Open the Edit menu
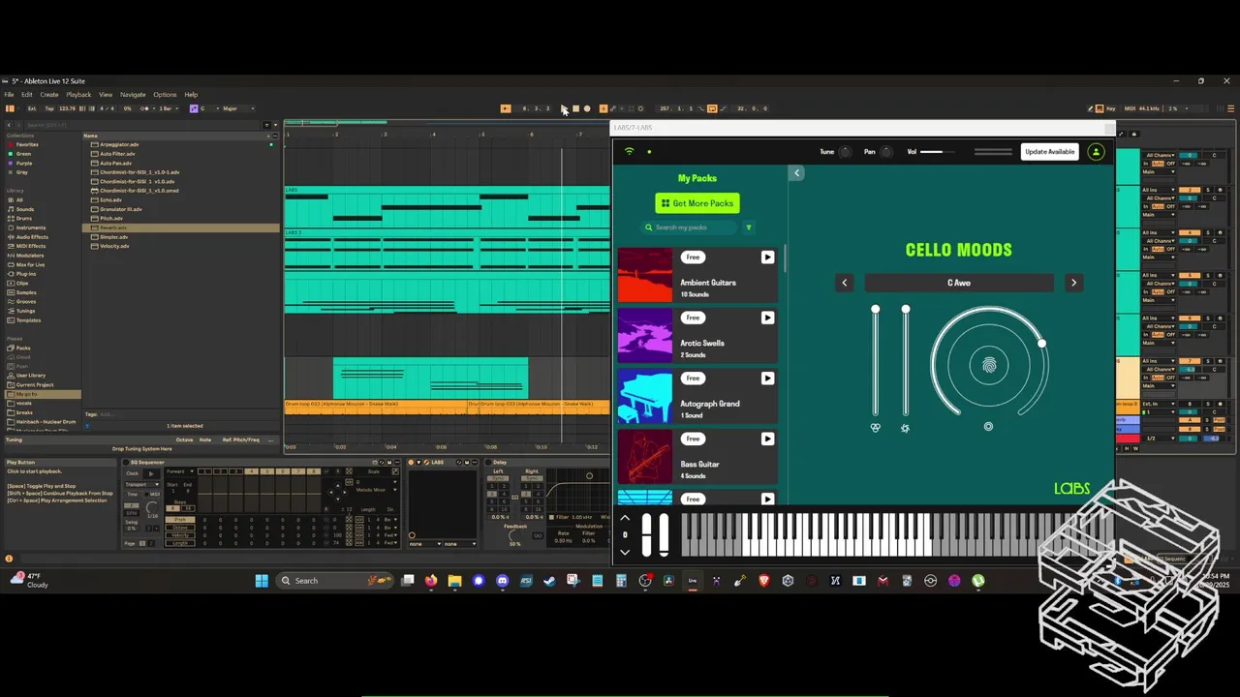 [27, 95]
